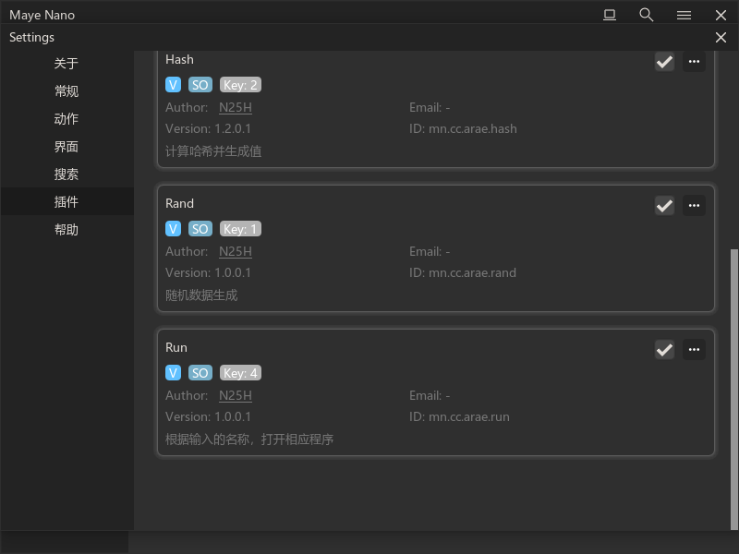This screenshot has width=739, height=554.
Task: Click the Key: 2 badge on Hash plugin
Action: [240, 85]
